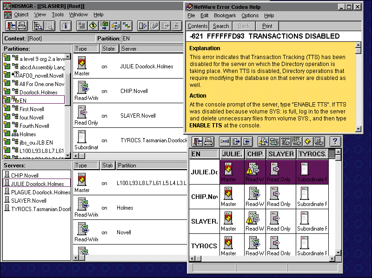This screenshot has height=278, width=372.
Task: Click the printer icon in continuity grid toolbar
Action: [208, 142]
